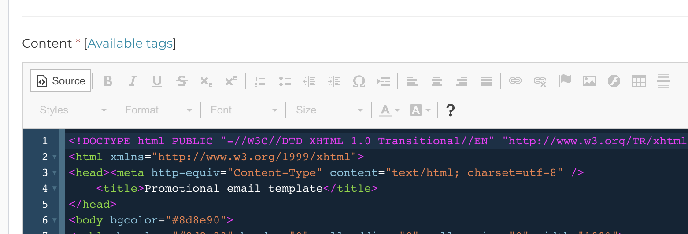Insert a link
Image resolution: width=688 pixels, height=234 pixels.
[515, 81]
